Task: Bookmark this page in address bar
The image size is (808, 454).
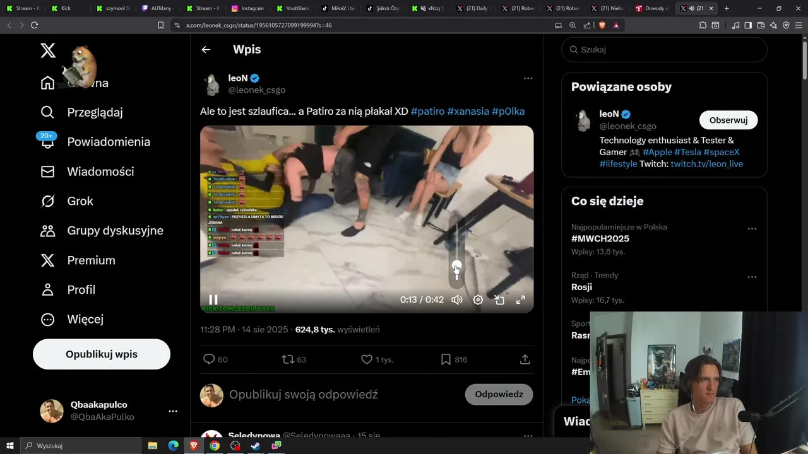Action: (160, 25)
